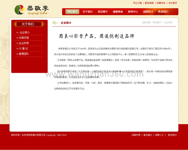188x150 pixels.
Task: Open 大事记 sidebar entry
Action: [23, 49]
